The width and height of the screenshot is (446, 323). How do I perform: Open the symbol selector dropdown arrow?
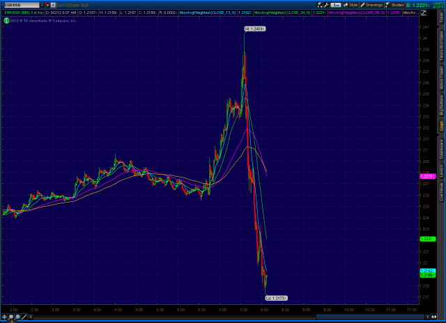coord(42,5)
